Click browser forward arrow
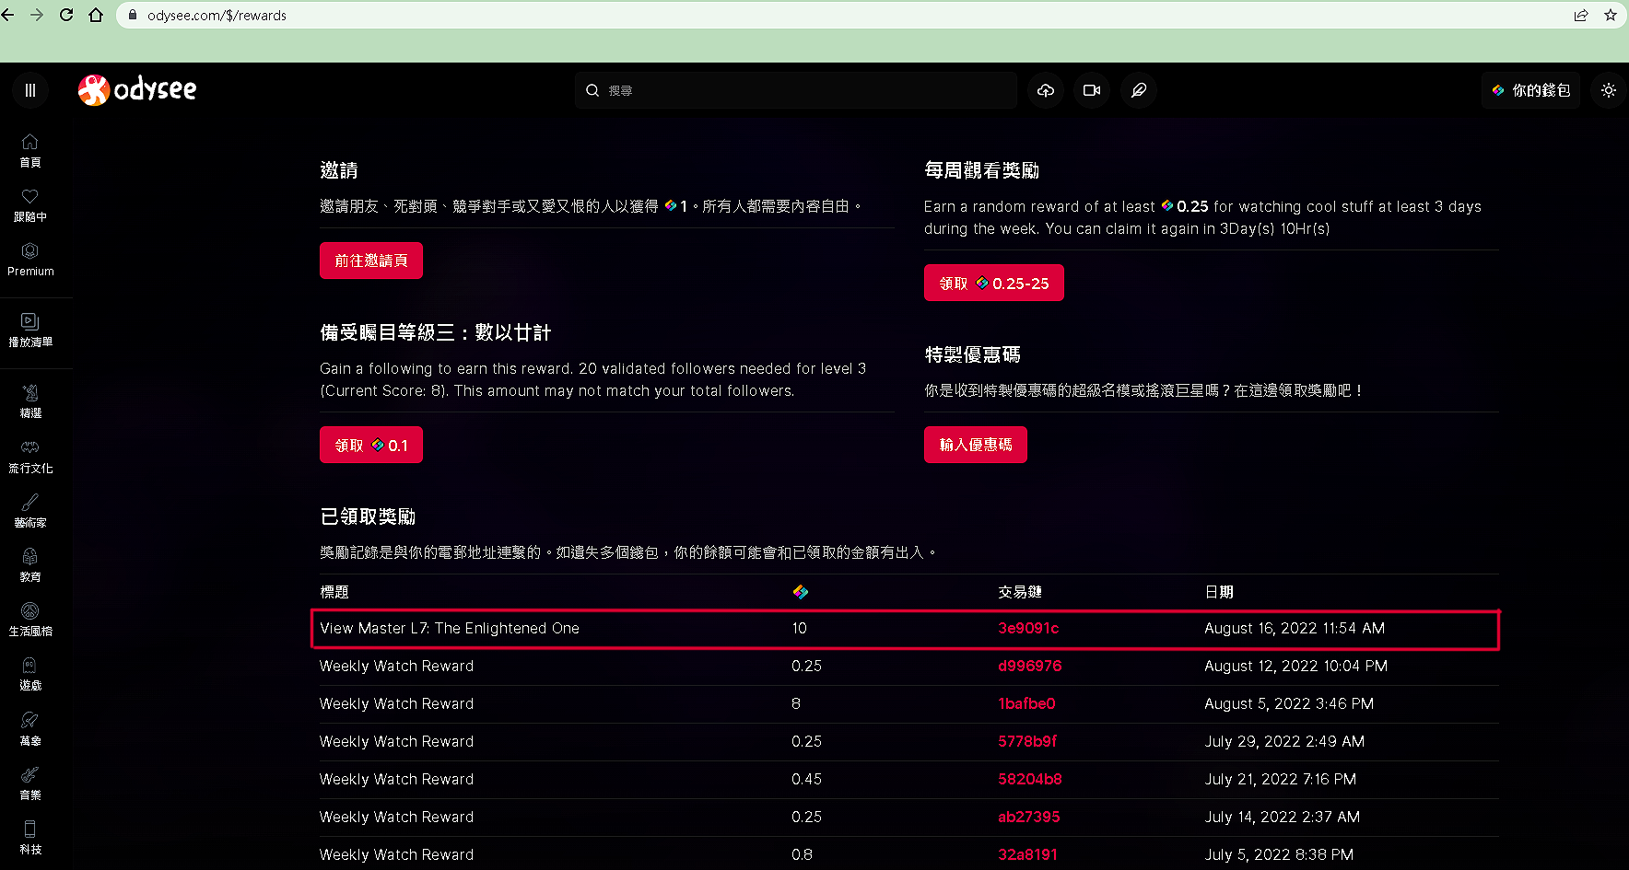The height and width of the screenshot is (870, 1629). tap(37, 15)
